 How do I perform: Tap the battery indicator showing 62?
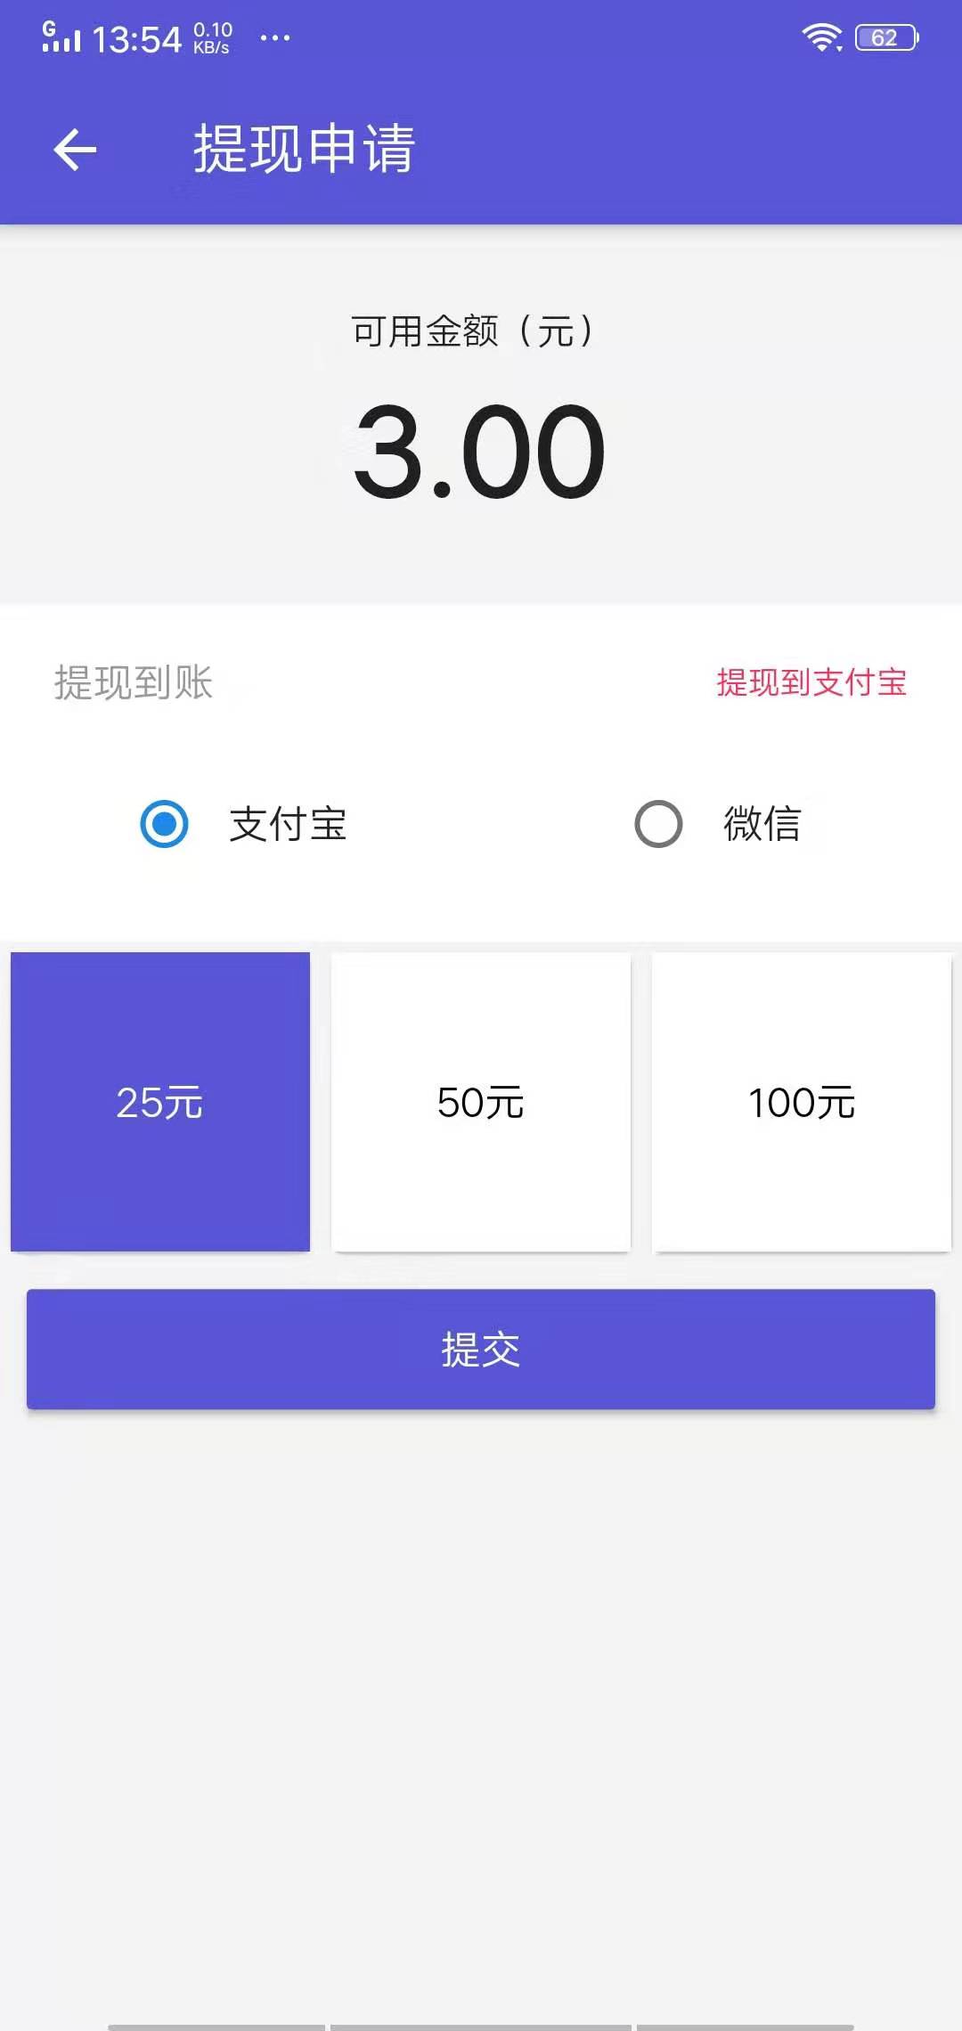click(884, 36)
